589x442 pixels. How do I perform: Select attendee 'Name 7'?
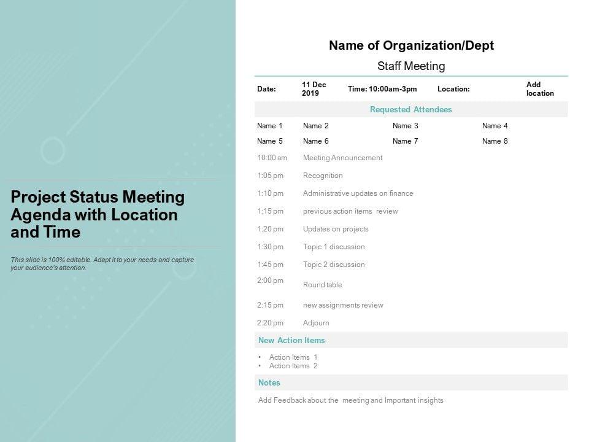pos(406,141)
